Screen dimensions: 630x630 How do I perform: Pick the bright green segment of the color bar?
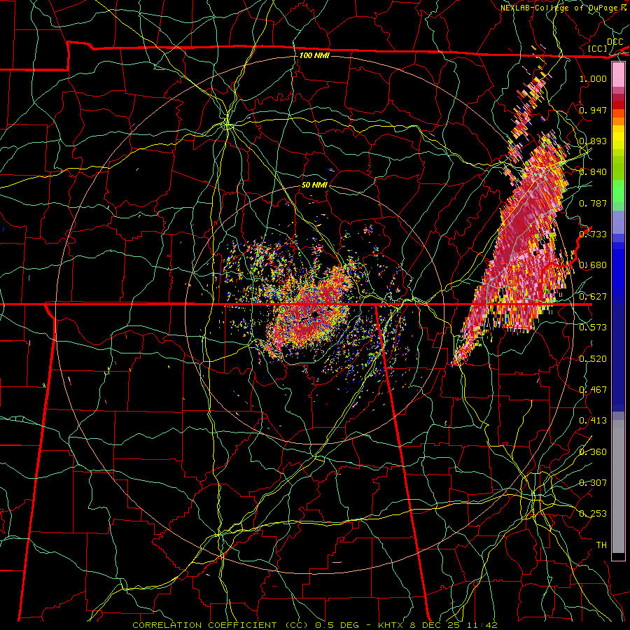pos(618,192)
